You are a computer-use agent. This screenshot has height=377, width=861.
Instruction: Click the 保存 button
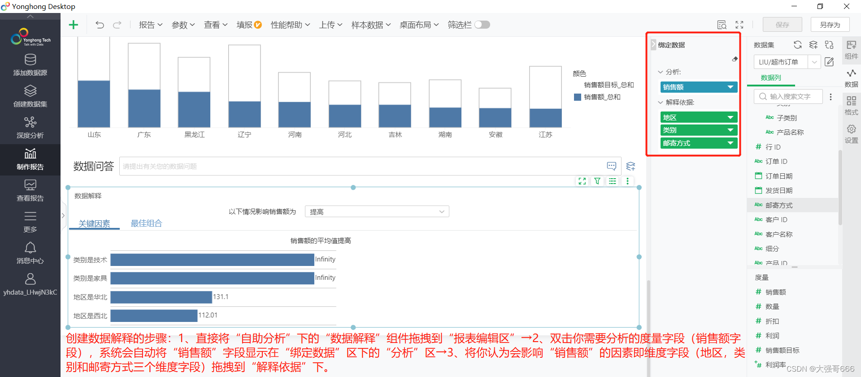pos(782,25)
